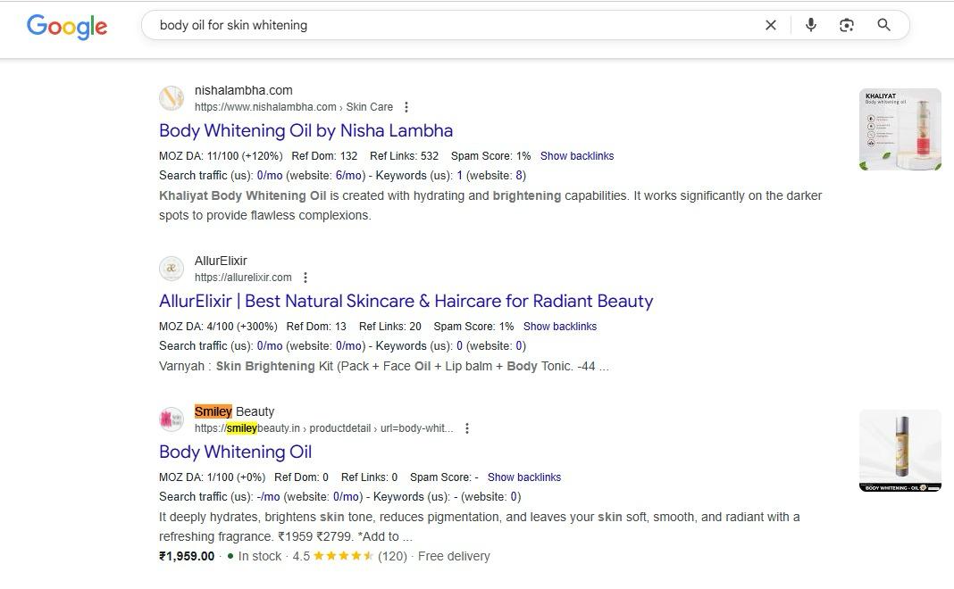Open search by image camera icon
This screenshot has height=589, width=954.
coord(846,25)
